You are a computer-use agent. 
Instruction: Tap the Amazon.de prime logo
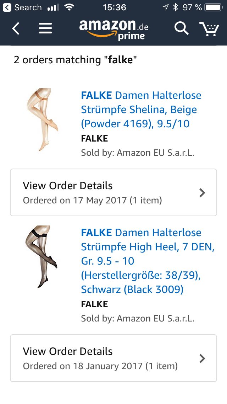pos(114,30)
